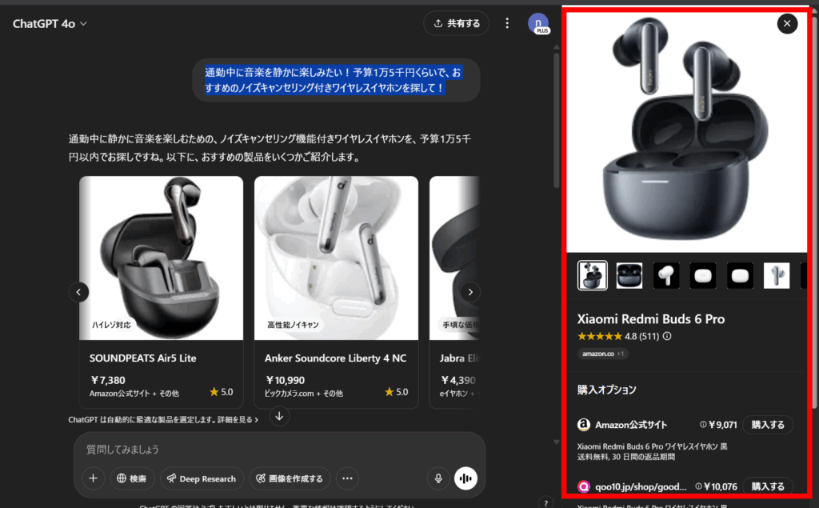Click the amazon.co +1 source chip
The image size is (819, 508).
tap(603, 354)
